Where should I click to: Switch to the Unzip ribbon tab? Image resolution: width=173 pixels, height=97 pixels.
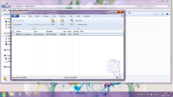(x=23, y=16)
